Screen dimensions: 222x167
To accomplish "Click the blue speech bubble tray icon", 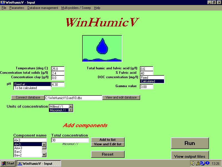I will [207, 163].
